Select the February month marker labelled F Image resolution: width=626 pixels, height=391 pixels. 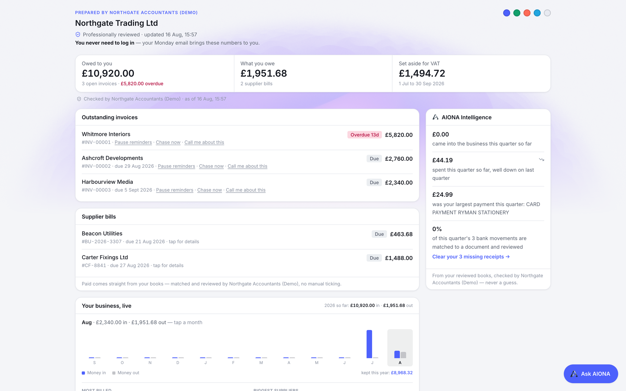(233, 363)
